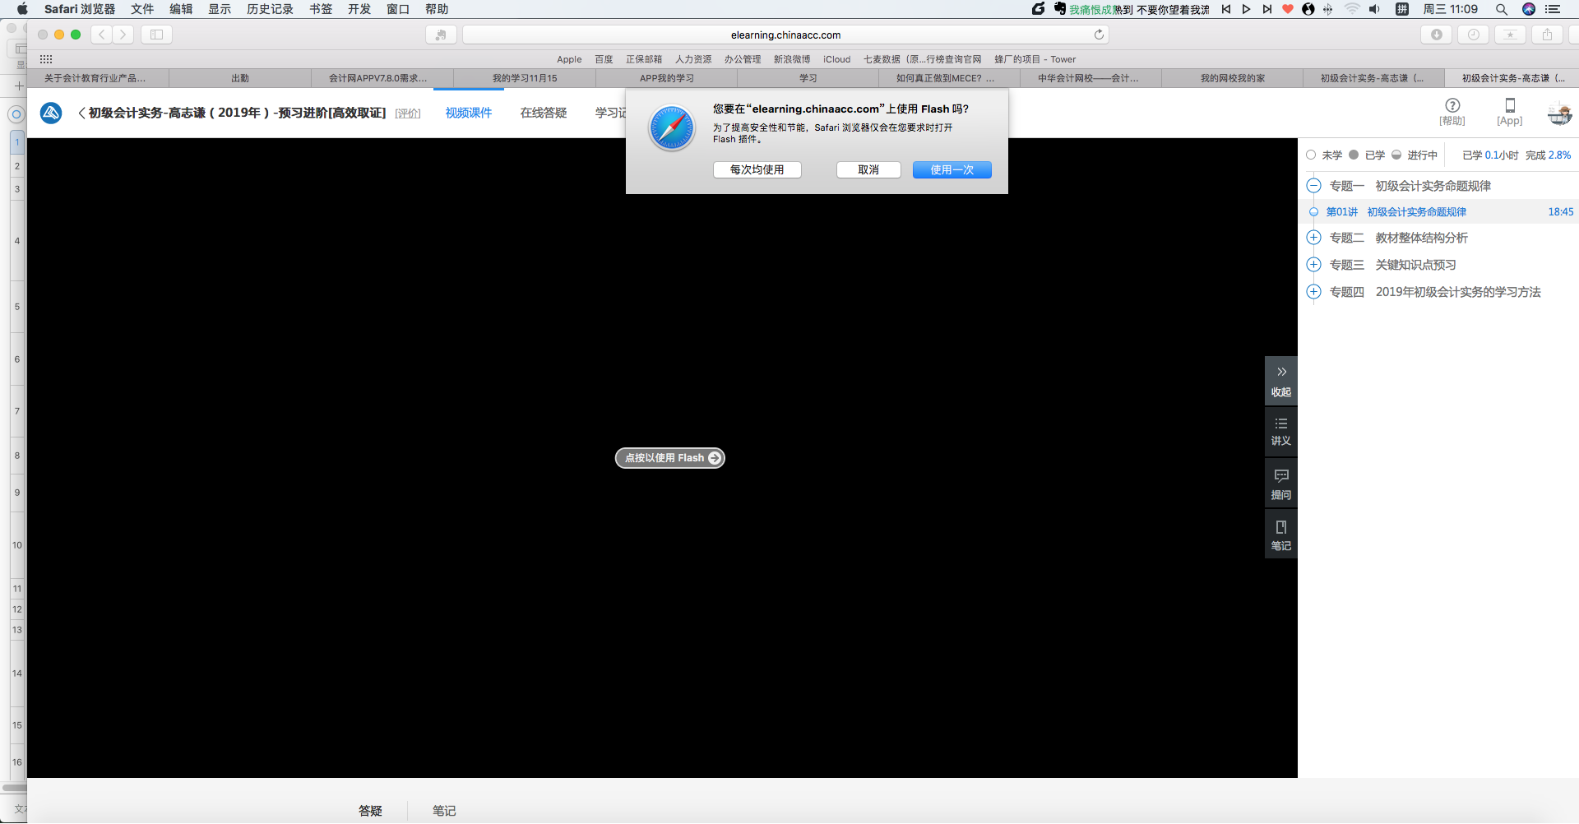Expand 专题三 关键知识点预习 section
1579x824 pixels.
(x=1313, y=265)
